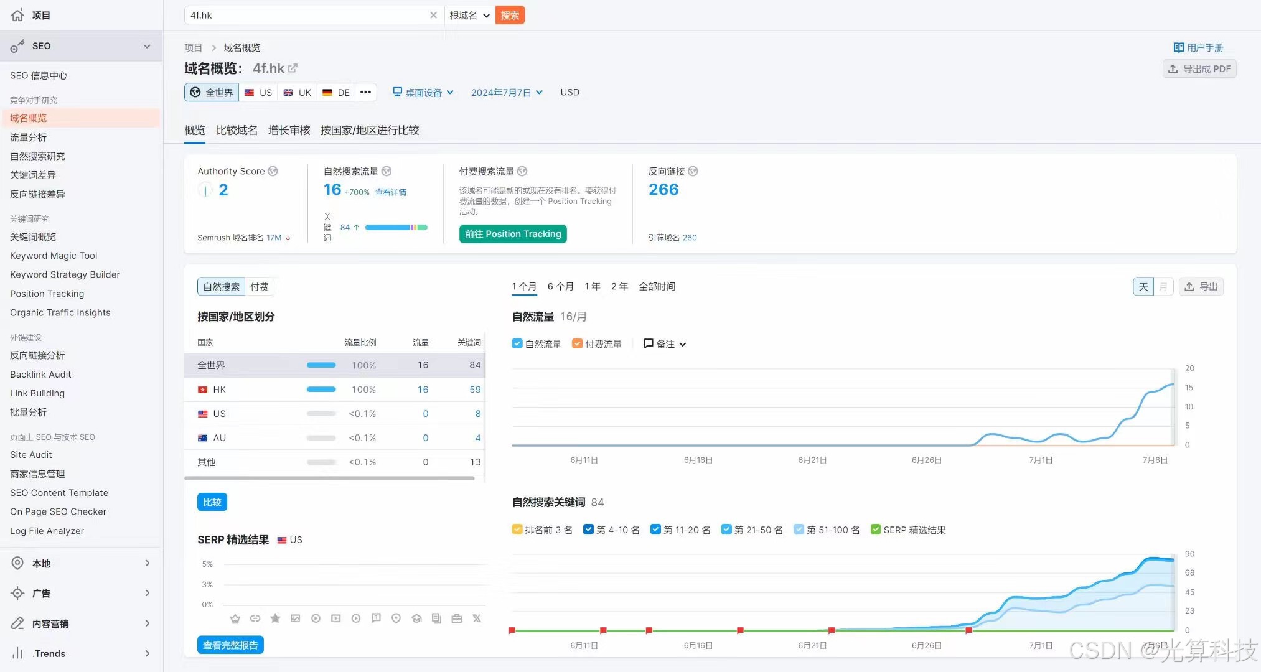The height and width of the screenshot is (672, 1261).
Task: Open Keyword Magic Tool in sidebar
Action: pos(54,256)
